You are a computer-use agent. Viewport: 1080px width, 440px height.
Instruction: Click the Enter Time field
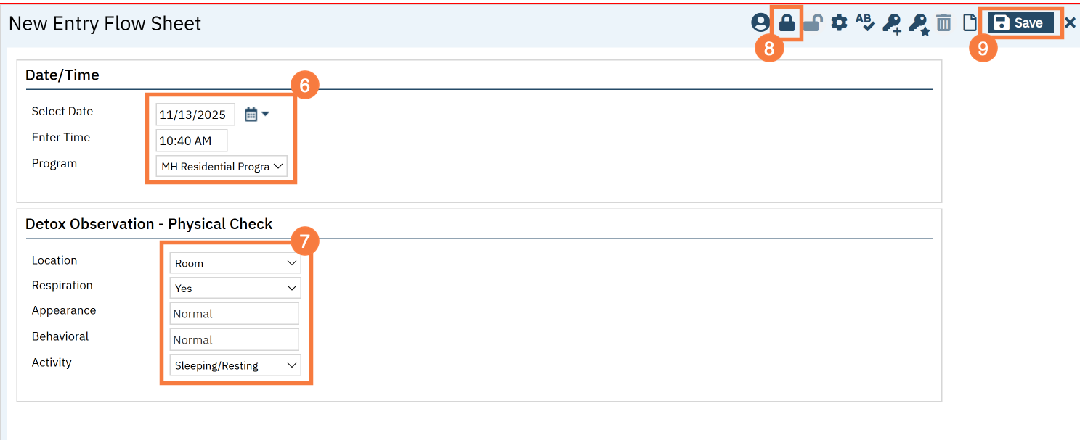[x=192, y=141]
